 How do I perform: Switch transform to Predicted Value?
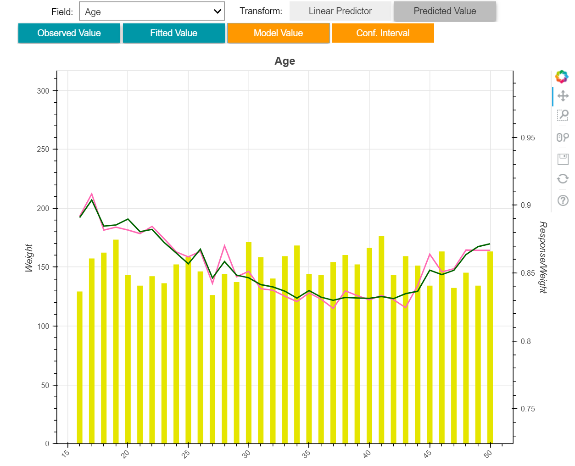[445, 11]
